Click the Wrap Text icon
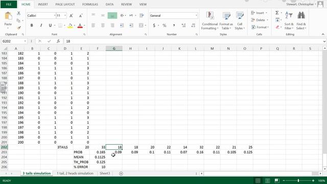 point(142,15)
